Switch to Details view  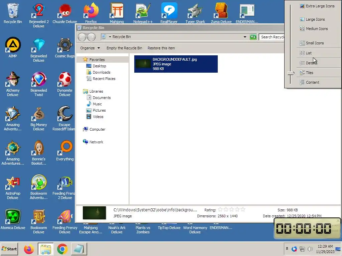[308, 63]
